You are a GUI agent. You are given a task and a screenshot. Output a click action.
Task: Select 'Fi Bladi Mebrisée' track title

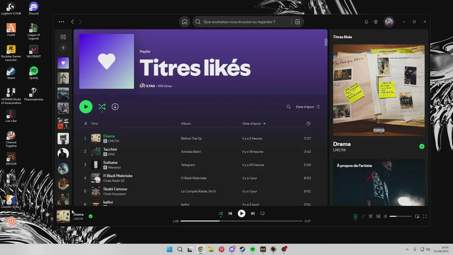click(x=118, y=176)
